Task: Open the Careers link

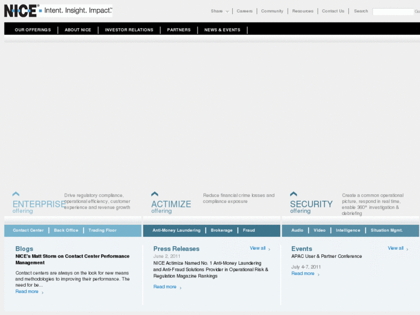Action: click(244, 11)
